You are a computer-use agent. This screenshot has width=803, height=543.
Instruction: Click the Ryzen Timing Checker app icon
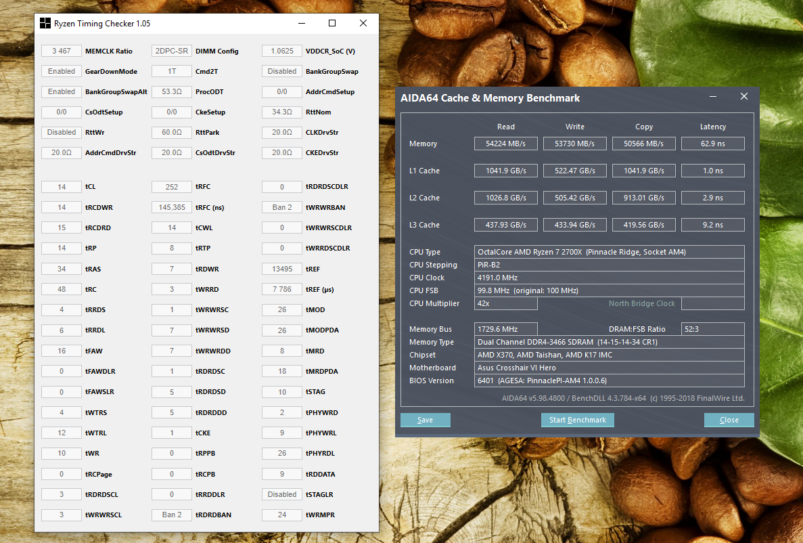(x=45, y=23)
